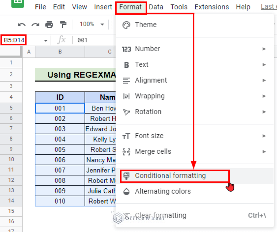Choose Alternating colors menu entry
The image size is (277, 232).
163,191
